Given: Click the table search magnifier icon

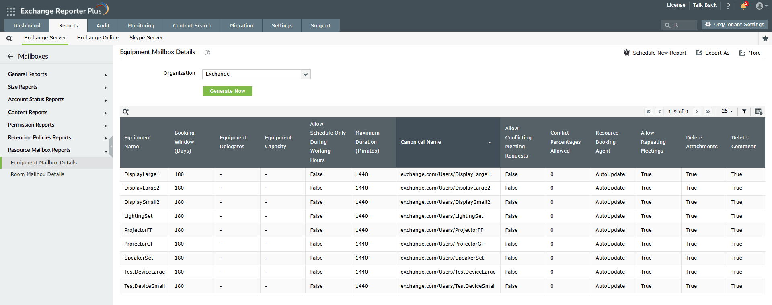Looking at the screenshot, I should coord(126,112).
